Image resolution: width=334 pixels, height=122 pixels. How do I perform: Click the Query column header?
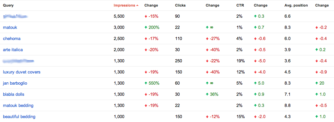[8, 6]
